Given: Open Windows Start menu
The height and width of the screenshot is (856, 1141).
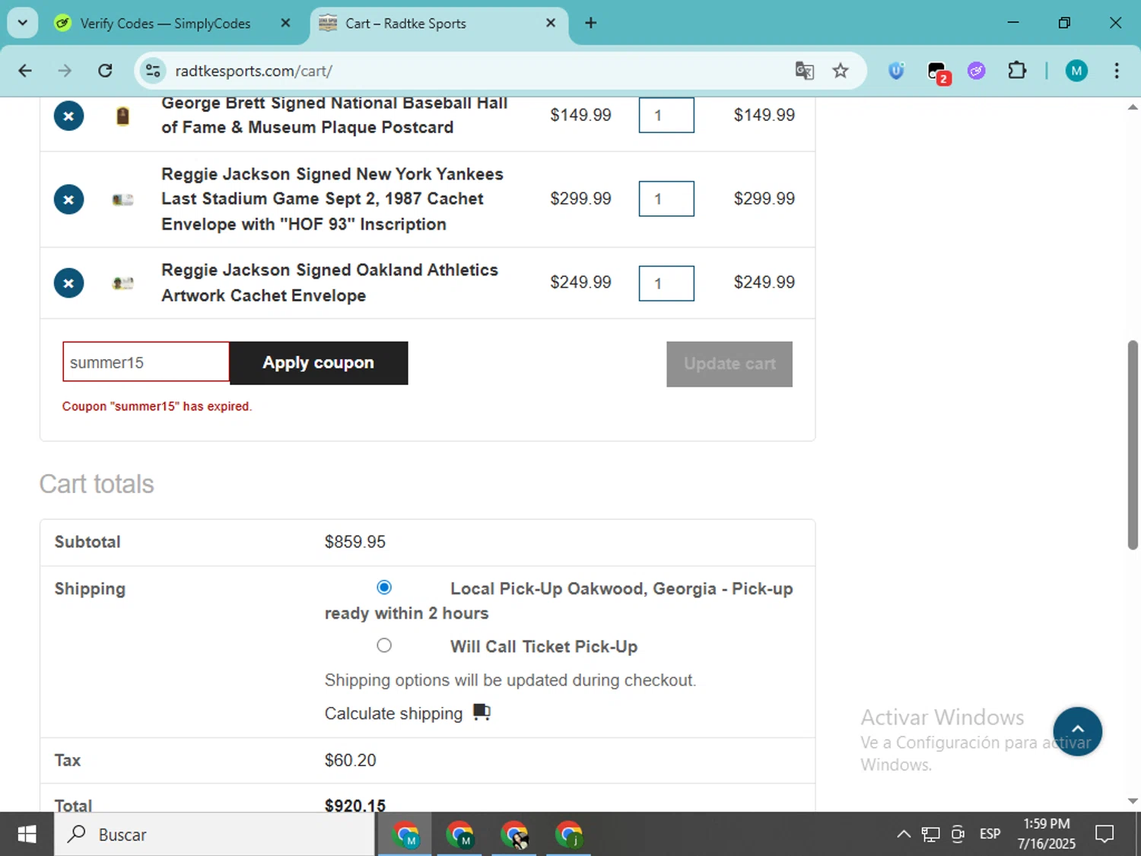Looking at the screenshot, I should pyautogui.click(x=27, y=835).
